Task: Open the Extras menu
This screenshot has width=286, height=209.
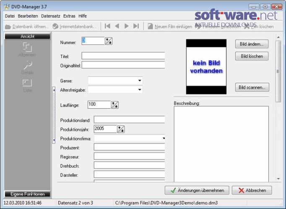Action: (x=69, y=16)
